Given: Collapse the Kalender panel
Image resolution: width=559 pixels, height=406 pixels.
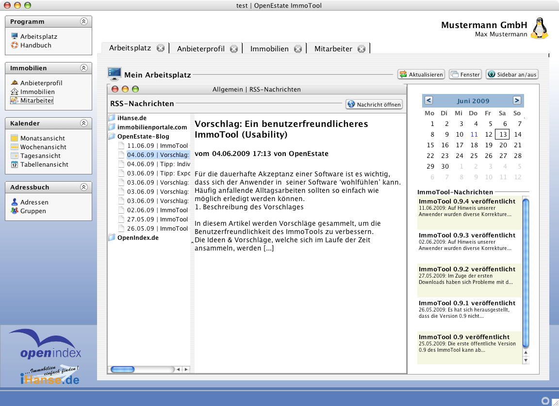Looking at the screenshot, I should pos(84,123).
